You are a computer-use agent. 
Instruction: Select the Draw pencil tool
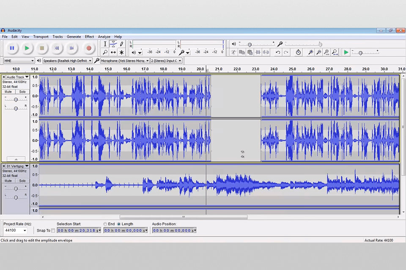tap(122, 44)
